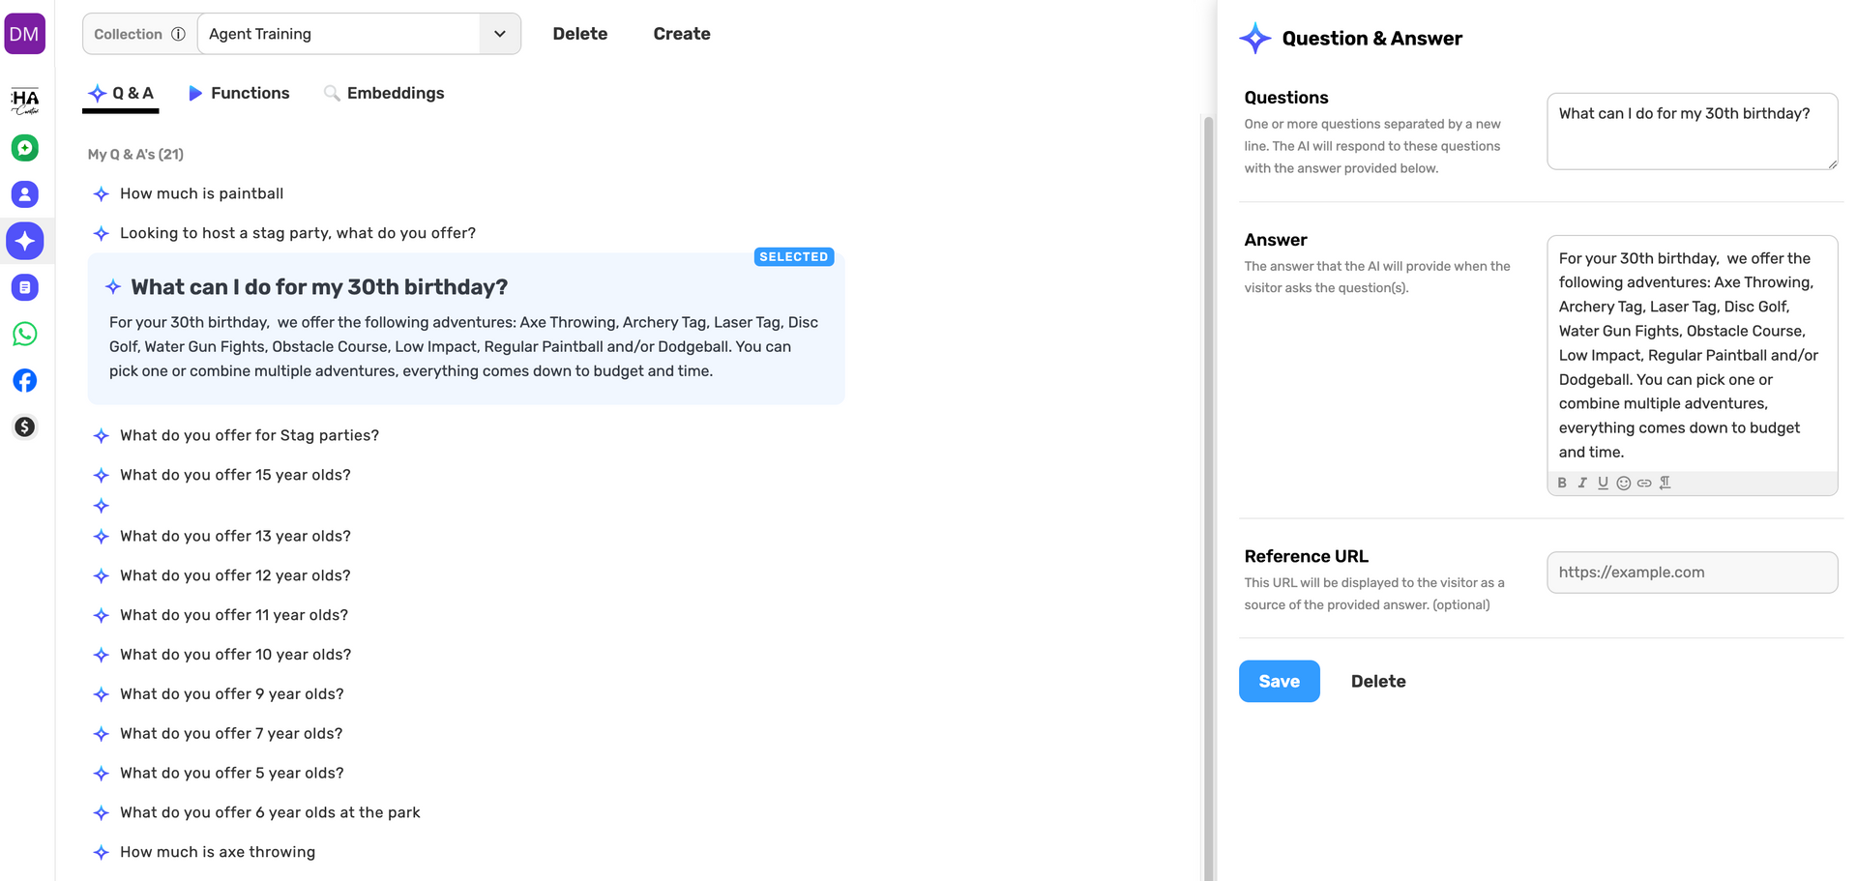Insert a link in the answer editor

pyautogui.click(x=1643, y=484)
